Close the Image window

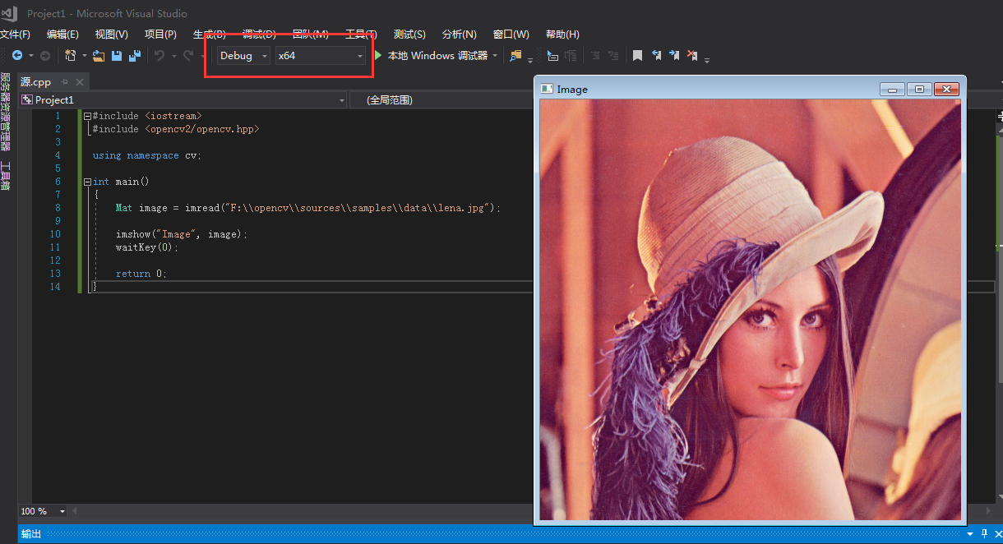click(946, 89)
